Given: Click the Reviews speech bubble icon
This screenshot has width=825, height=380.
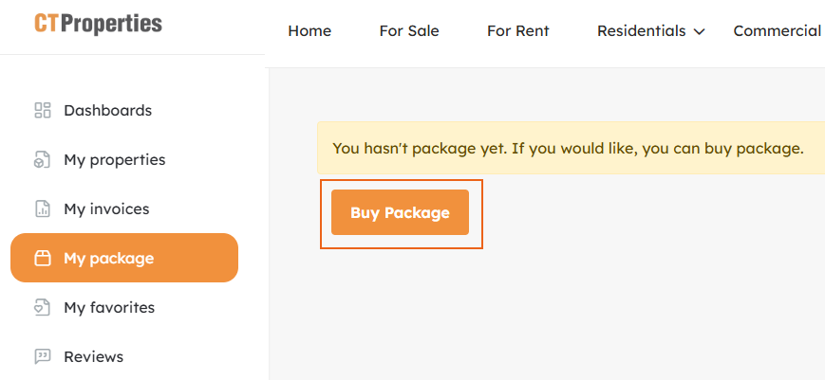Looking at the screenshot, I should [42, 357].
